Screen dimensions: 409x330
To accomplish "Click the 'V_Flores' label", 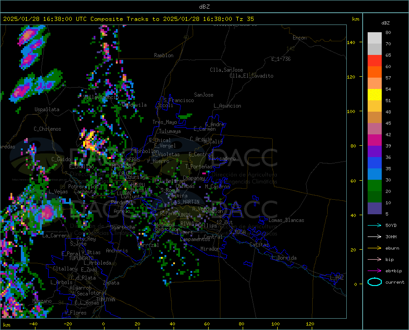I will [x=75, y=313].
